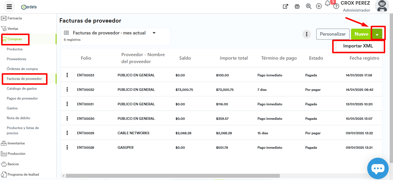The image size is (393, 180).
Task: Open the chat support bubble
Action: (x=378, y=168)
